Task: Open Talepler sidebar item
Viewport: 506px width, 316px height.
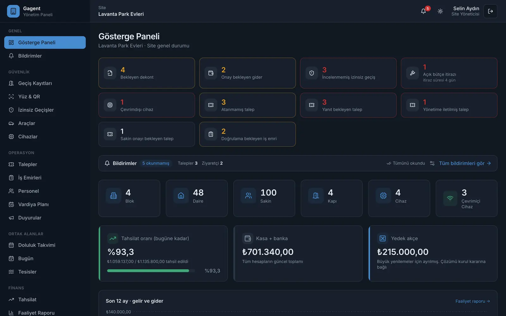Action: click(x=45, y=164)
